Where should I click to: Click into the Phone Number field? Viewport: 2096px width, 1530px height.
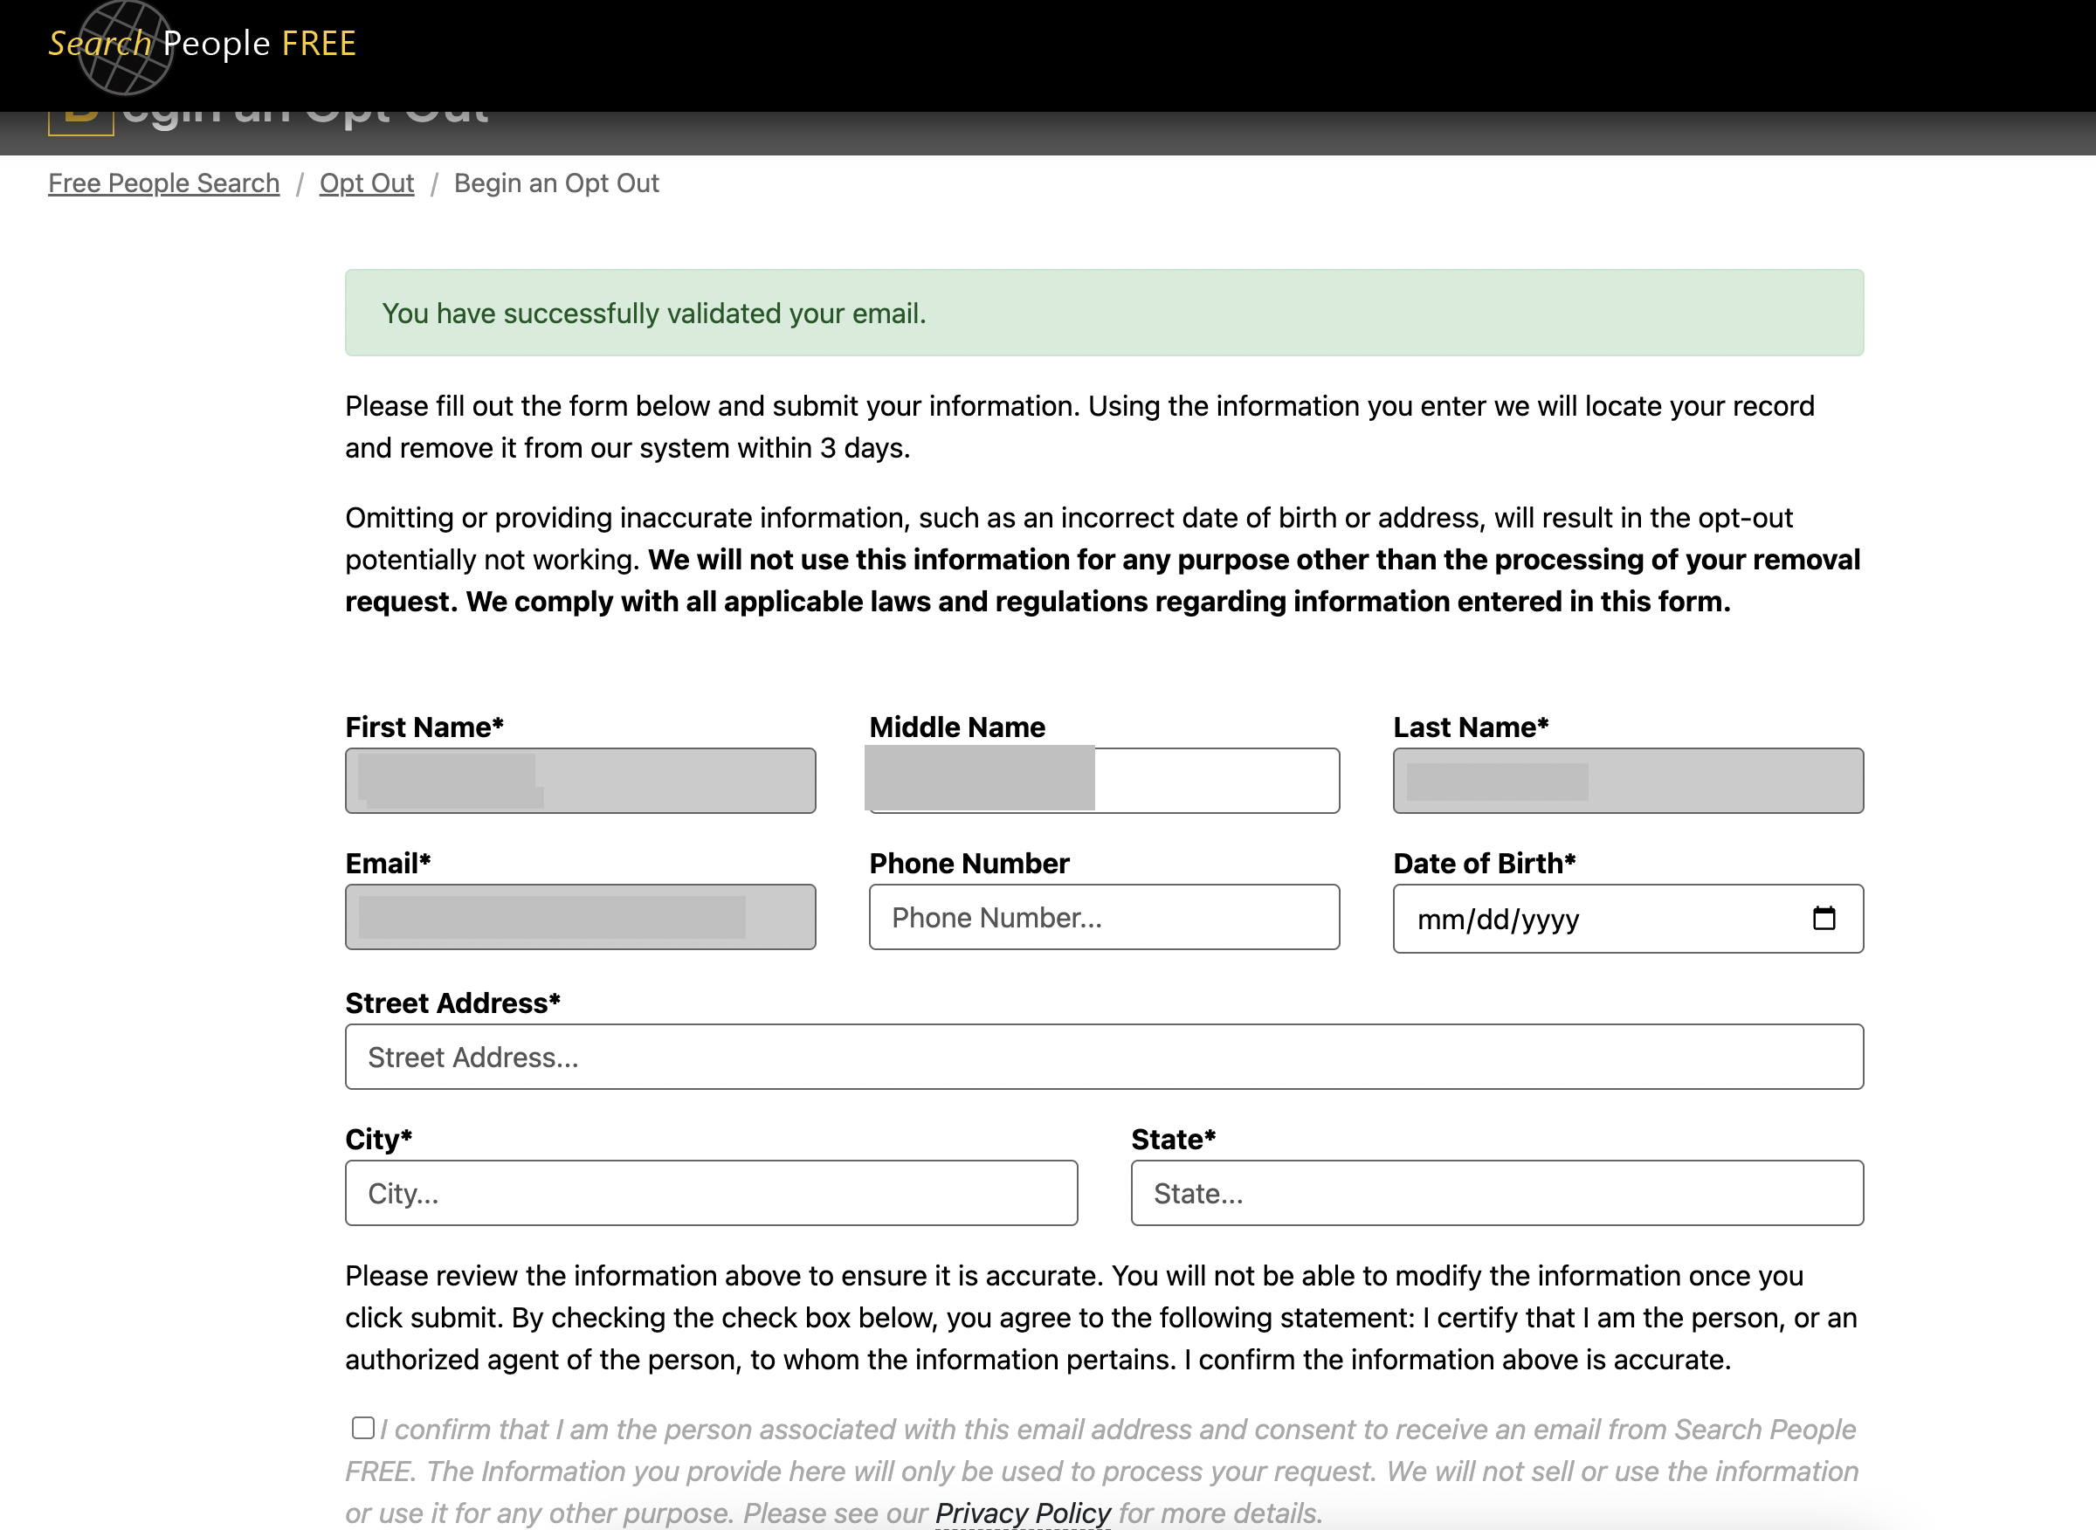(1103, 917)
